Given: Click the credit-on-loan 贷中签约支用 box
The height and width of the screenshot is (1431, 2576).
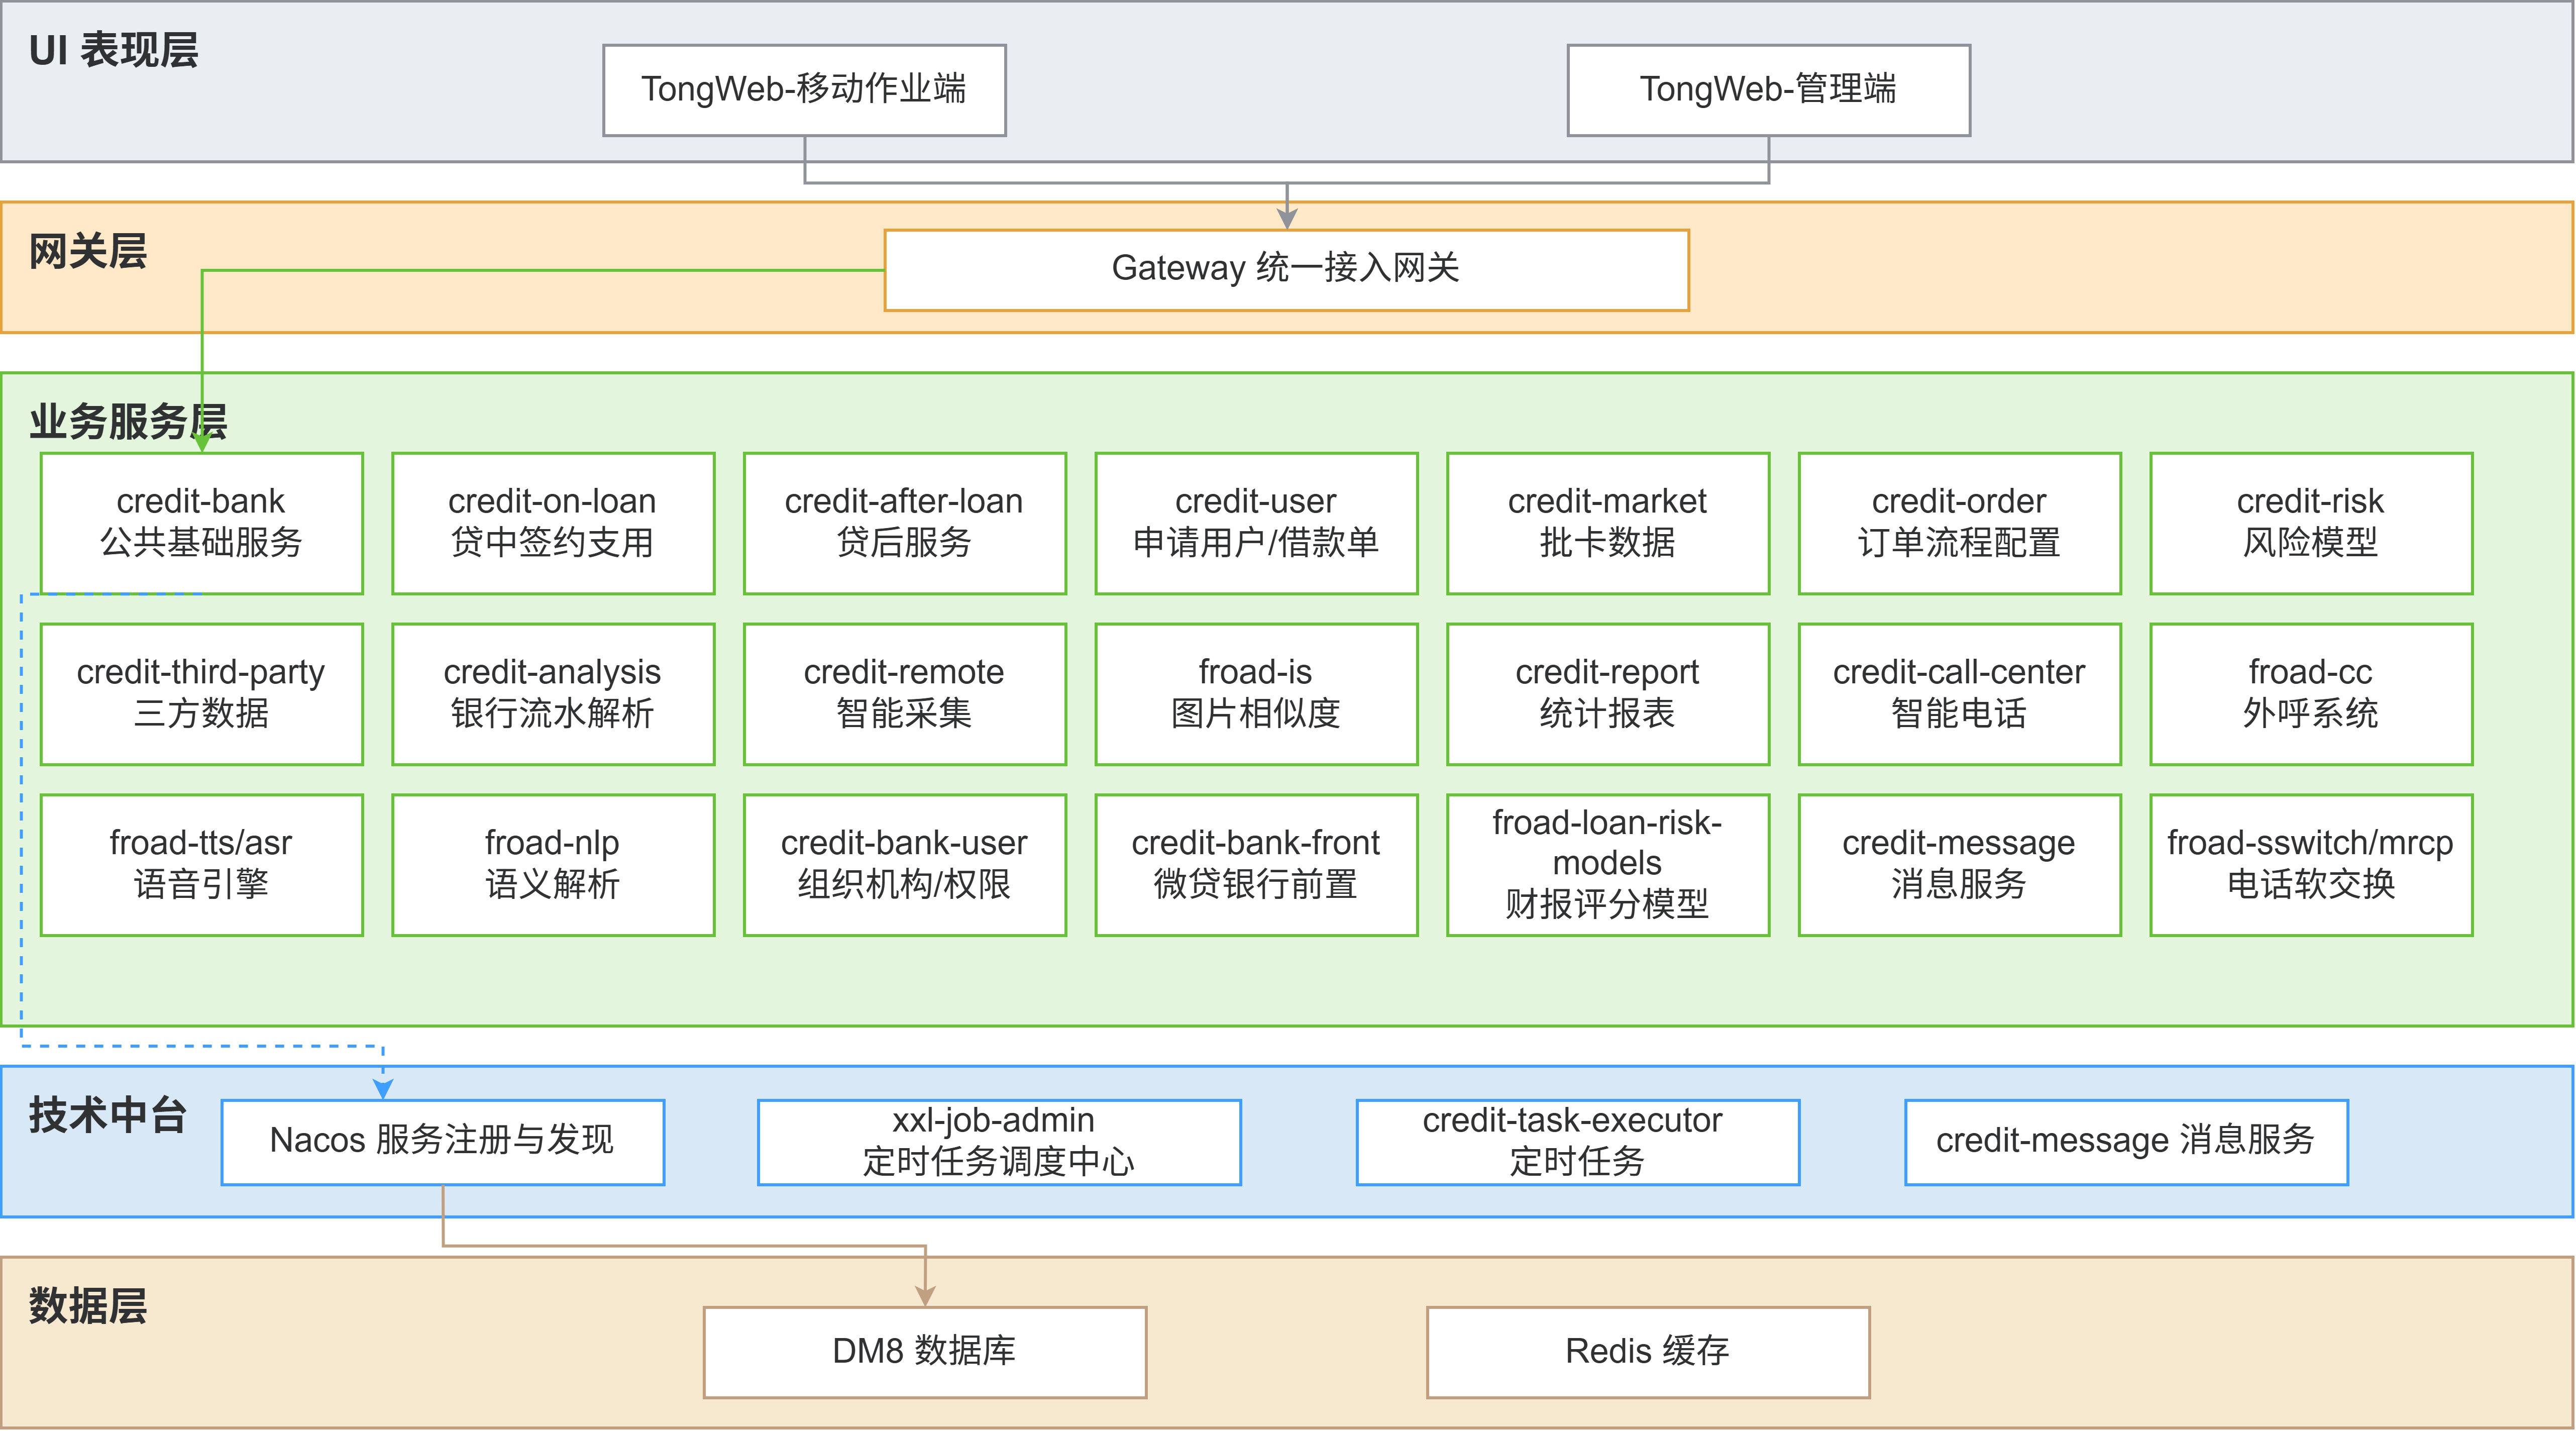Looking at the screenshot, I should coord(553,523).
